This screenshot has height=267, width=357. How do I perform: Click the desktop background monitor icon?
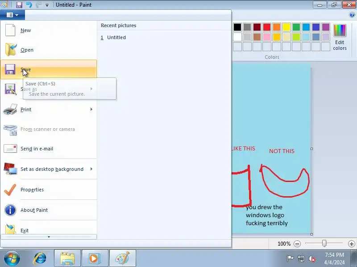pos(10,169)
